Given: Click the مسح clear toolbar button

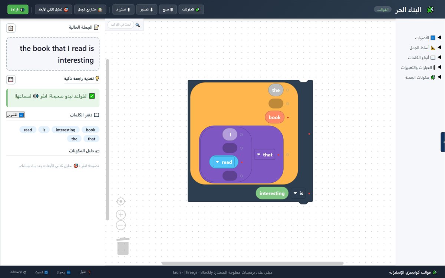Looking at the screenshot, I should [x=168, y=10].
